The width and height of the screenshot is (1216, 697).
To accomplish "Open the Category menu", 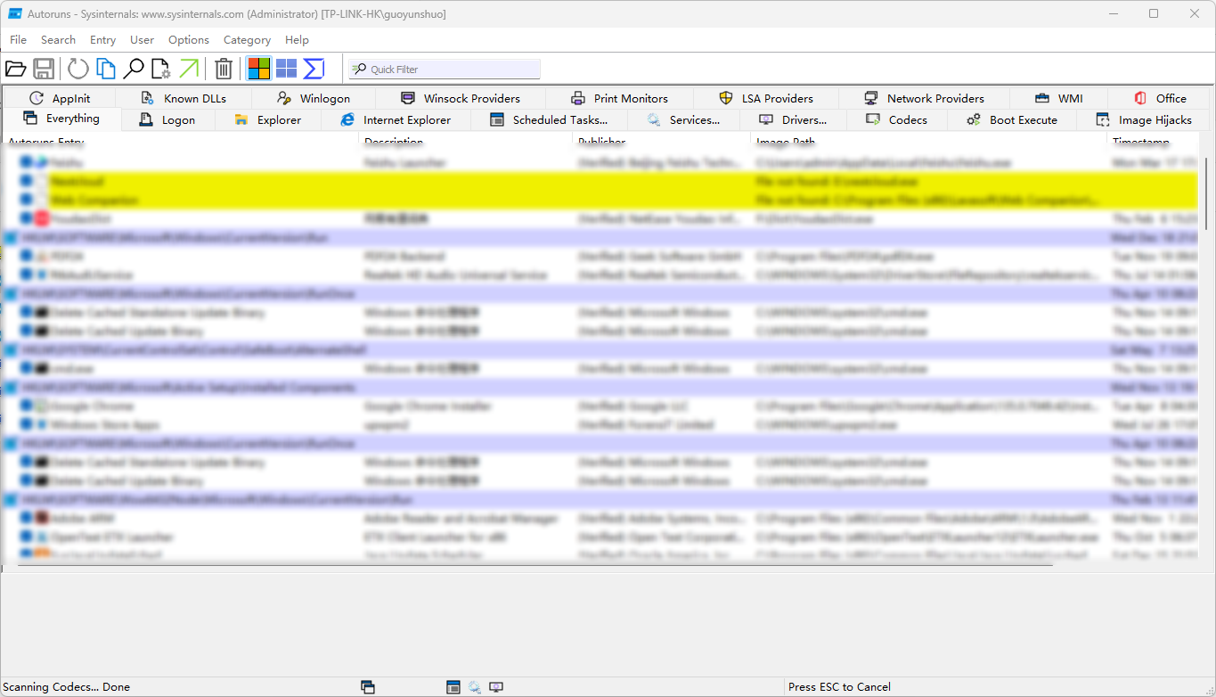I will (247, 40).
